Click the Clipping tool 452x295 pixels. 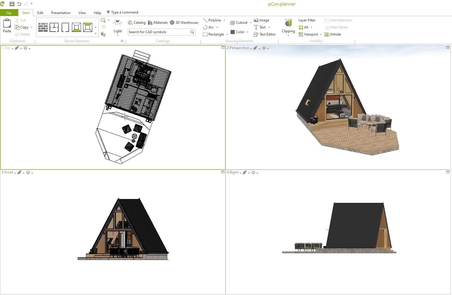tap(288, 26)
